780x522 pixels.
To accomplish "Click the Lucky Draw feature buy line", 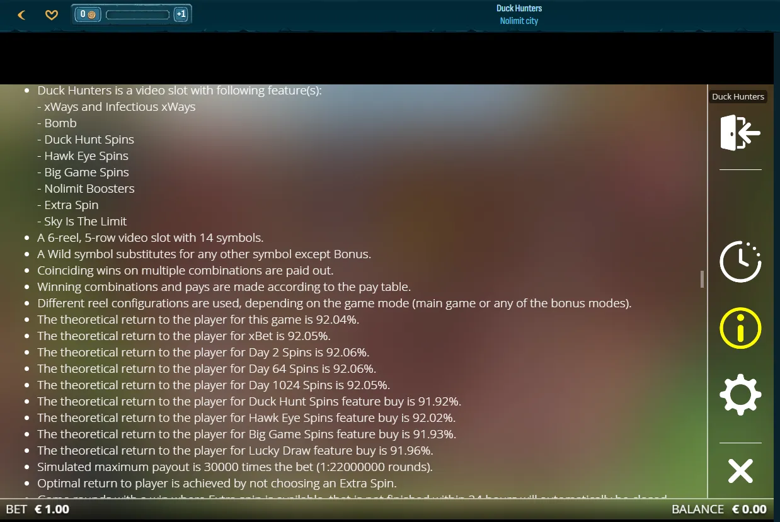I will [236, 451].
